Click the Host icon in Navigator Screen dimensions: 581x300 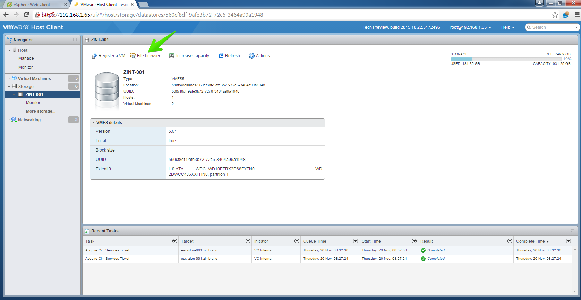coord(15,50)
